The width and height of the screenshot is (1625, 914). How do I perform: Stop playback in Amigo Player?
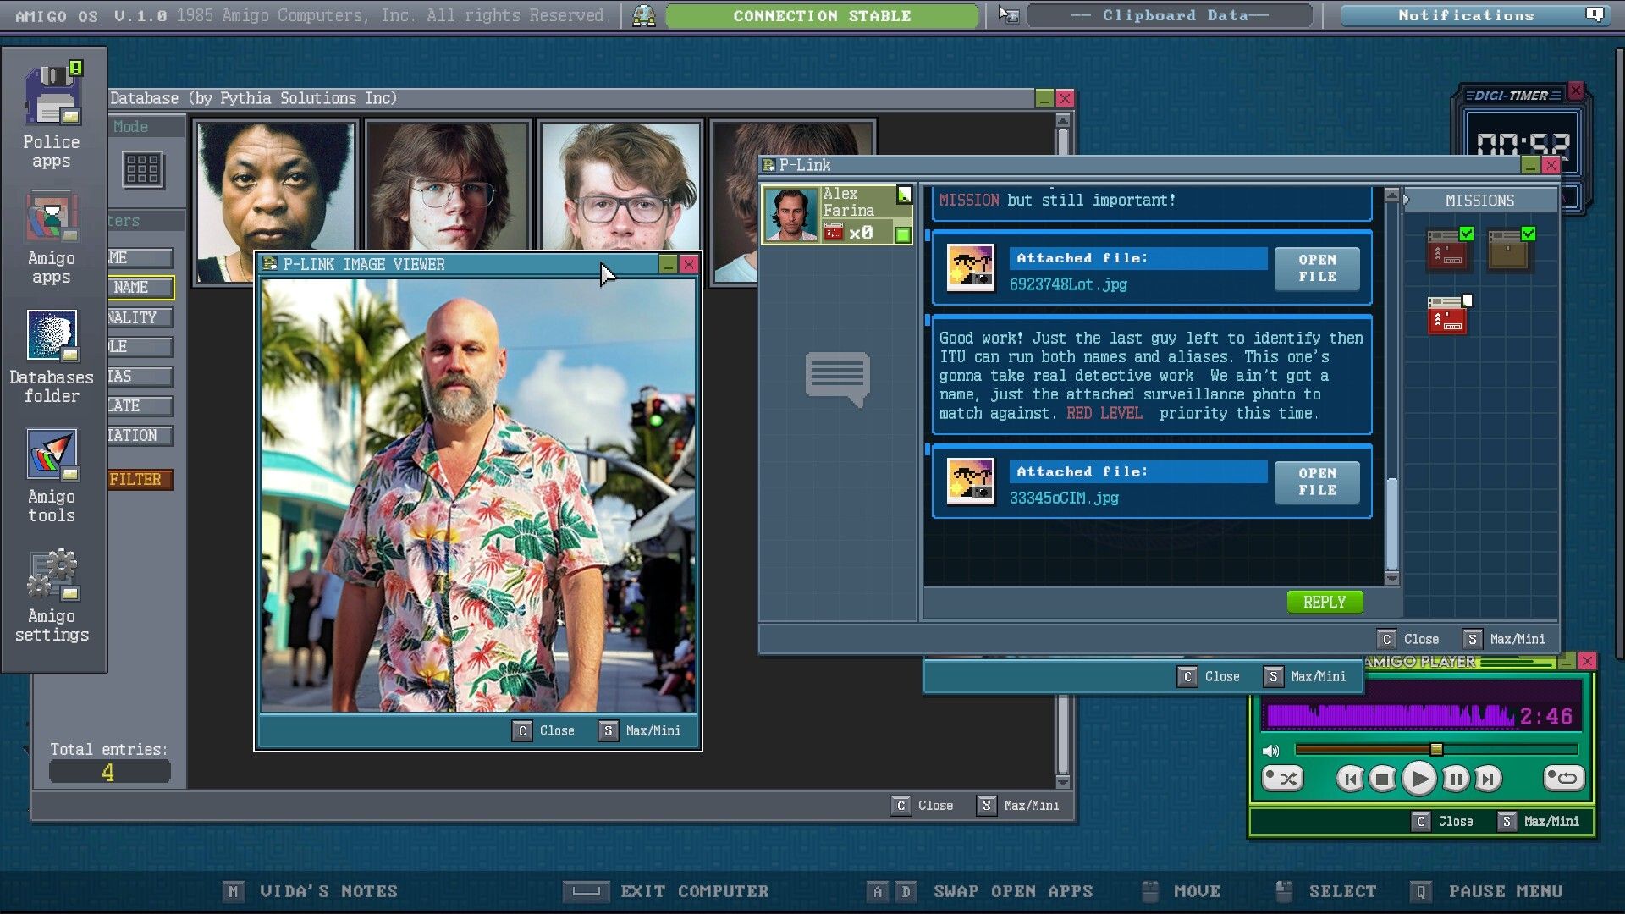pyautogui.click(x=1383, y=779)
